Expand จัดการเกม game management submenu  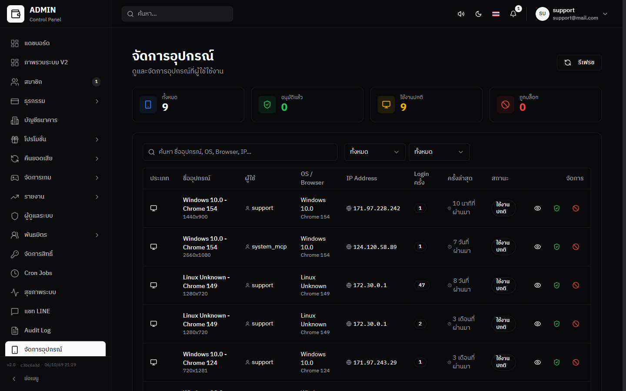(55, 177)
